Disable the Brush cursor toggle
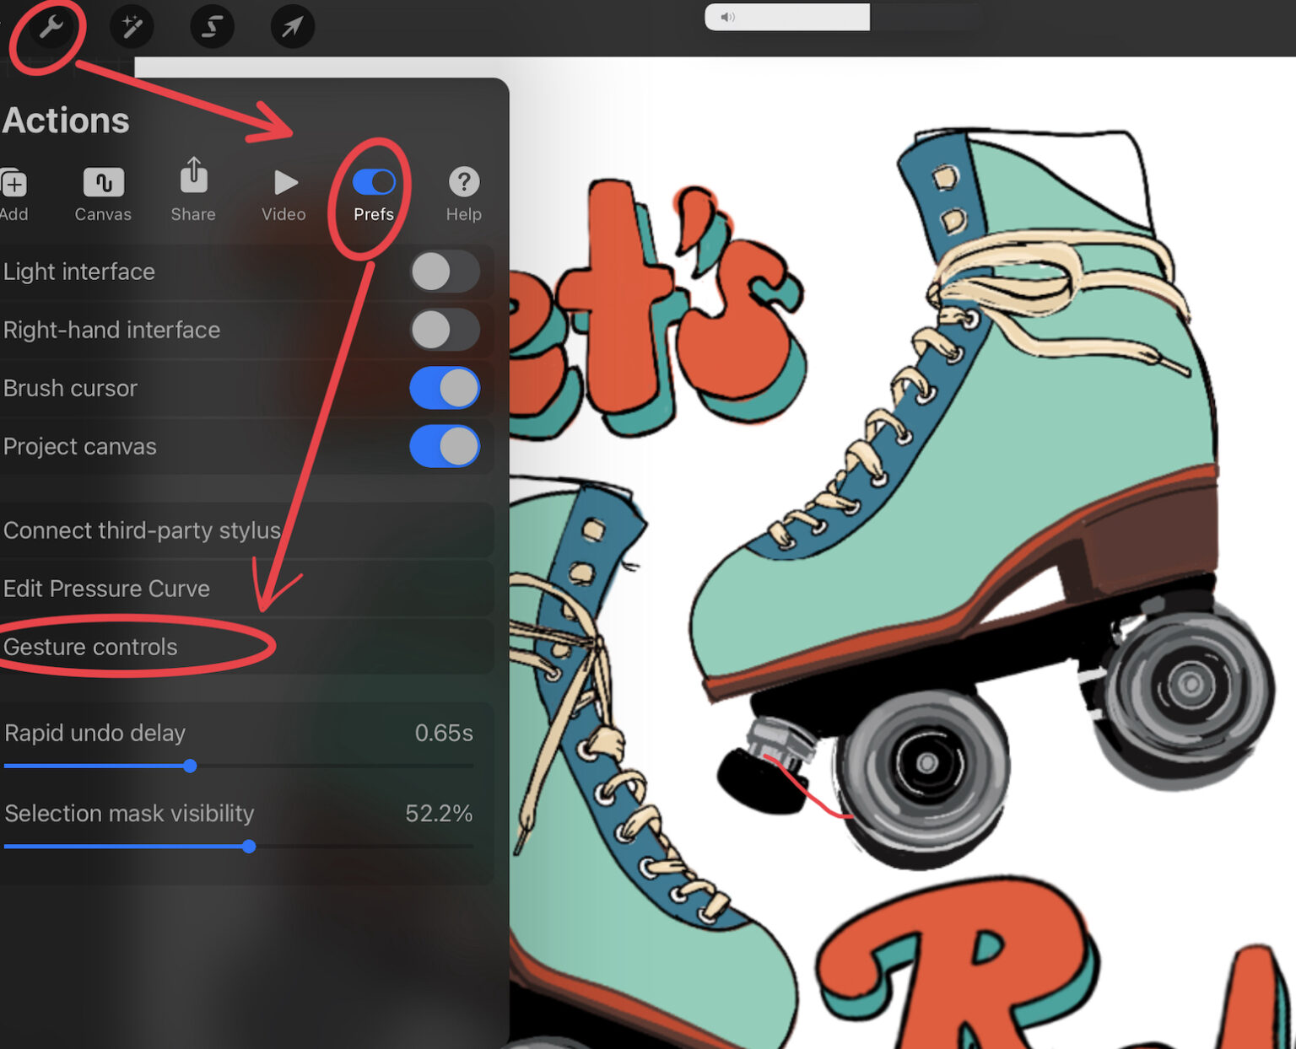Image resolution: width=1296 pixels, height=1049 pixels. (x=445, y=388)
